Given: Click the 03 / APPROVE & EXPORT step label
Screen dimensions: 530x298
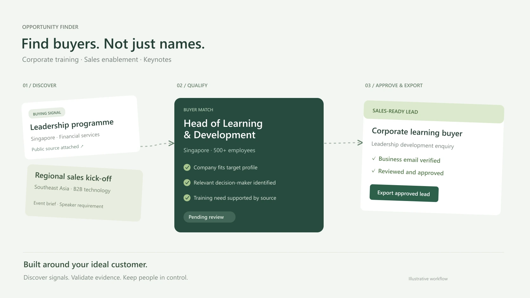Looking at the screenshot, I should (394, 85).
